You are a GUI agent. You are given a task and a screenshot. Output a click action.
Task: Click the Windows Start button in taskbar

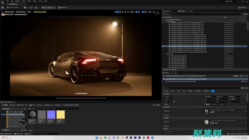[96, 138]
